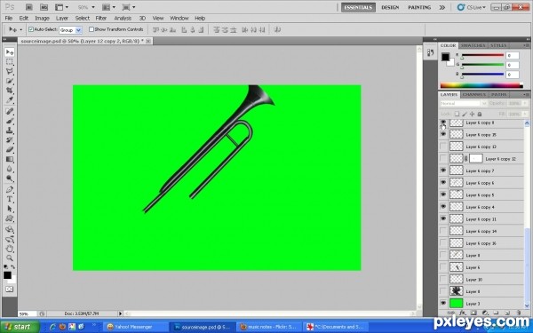Select the Quick Selection tool

pyautogui.click(x=10, y=81)
